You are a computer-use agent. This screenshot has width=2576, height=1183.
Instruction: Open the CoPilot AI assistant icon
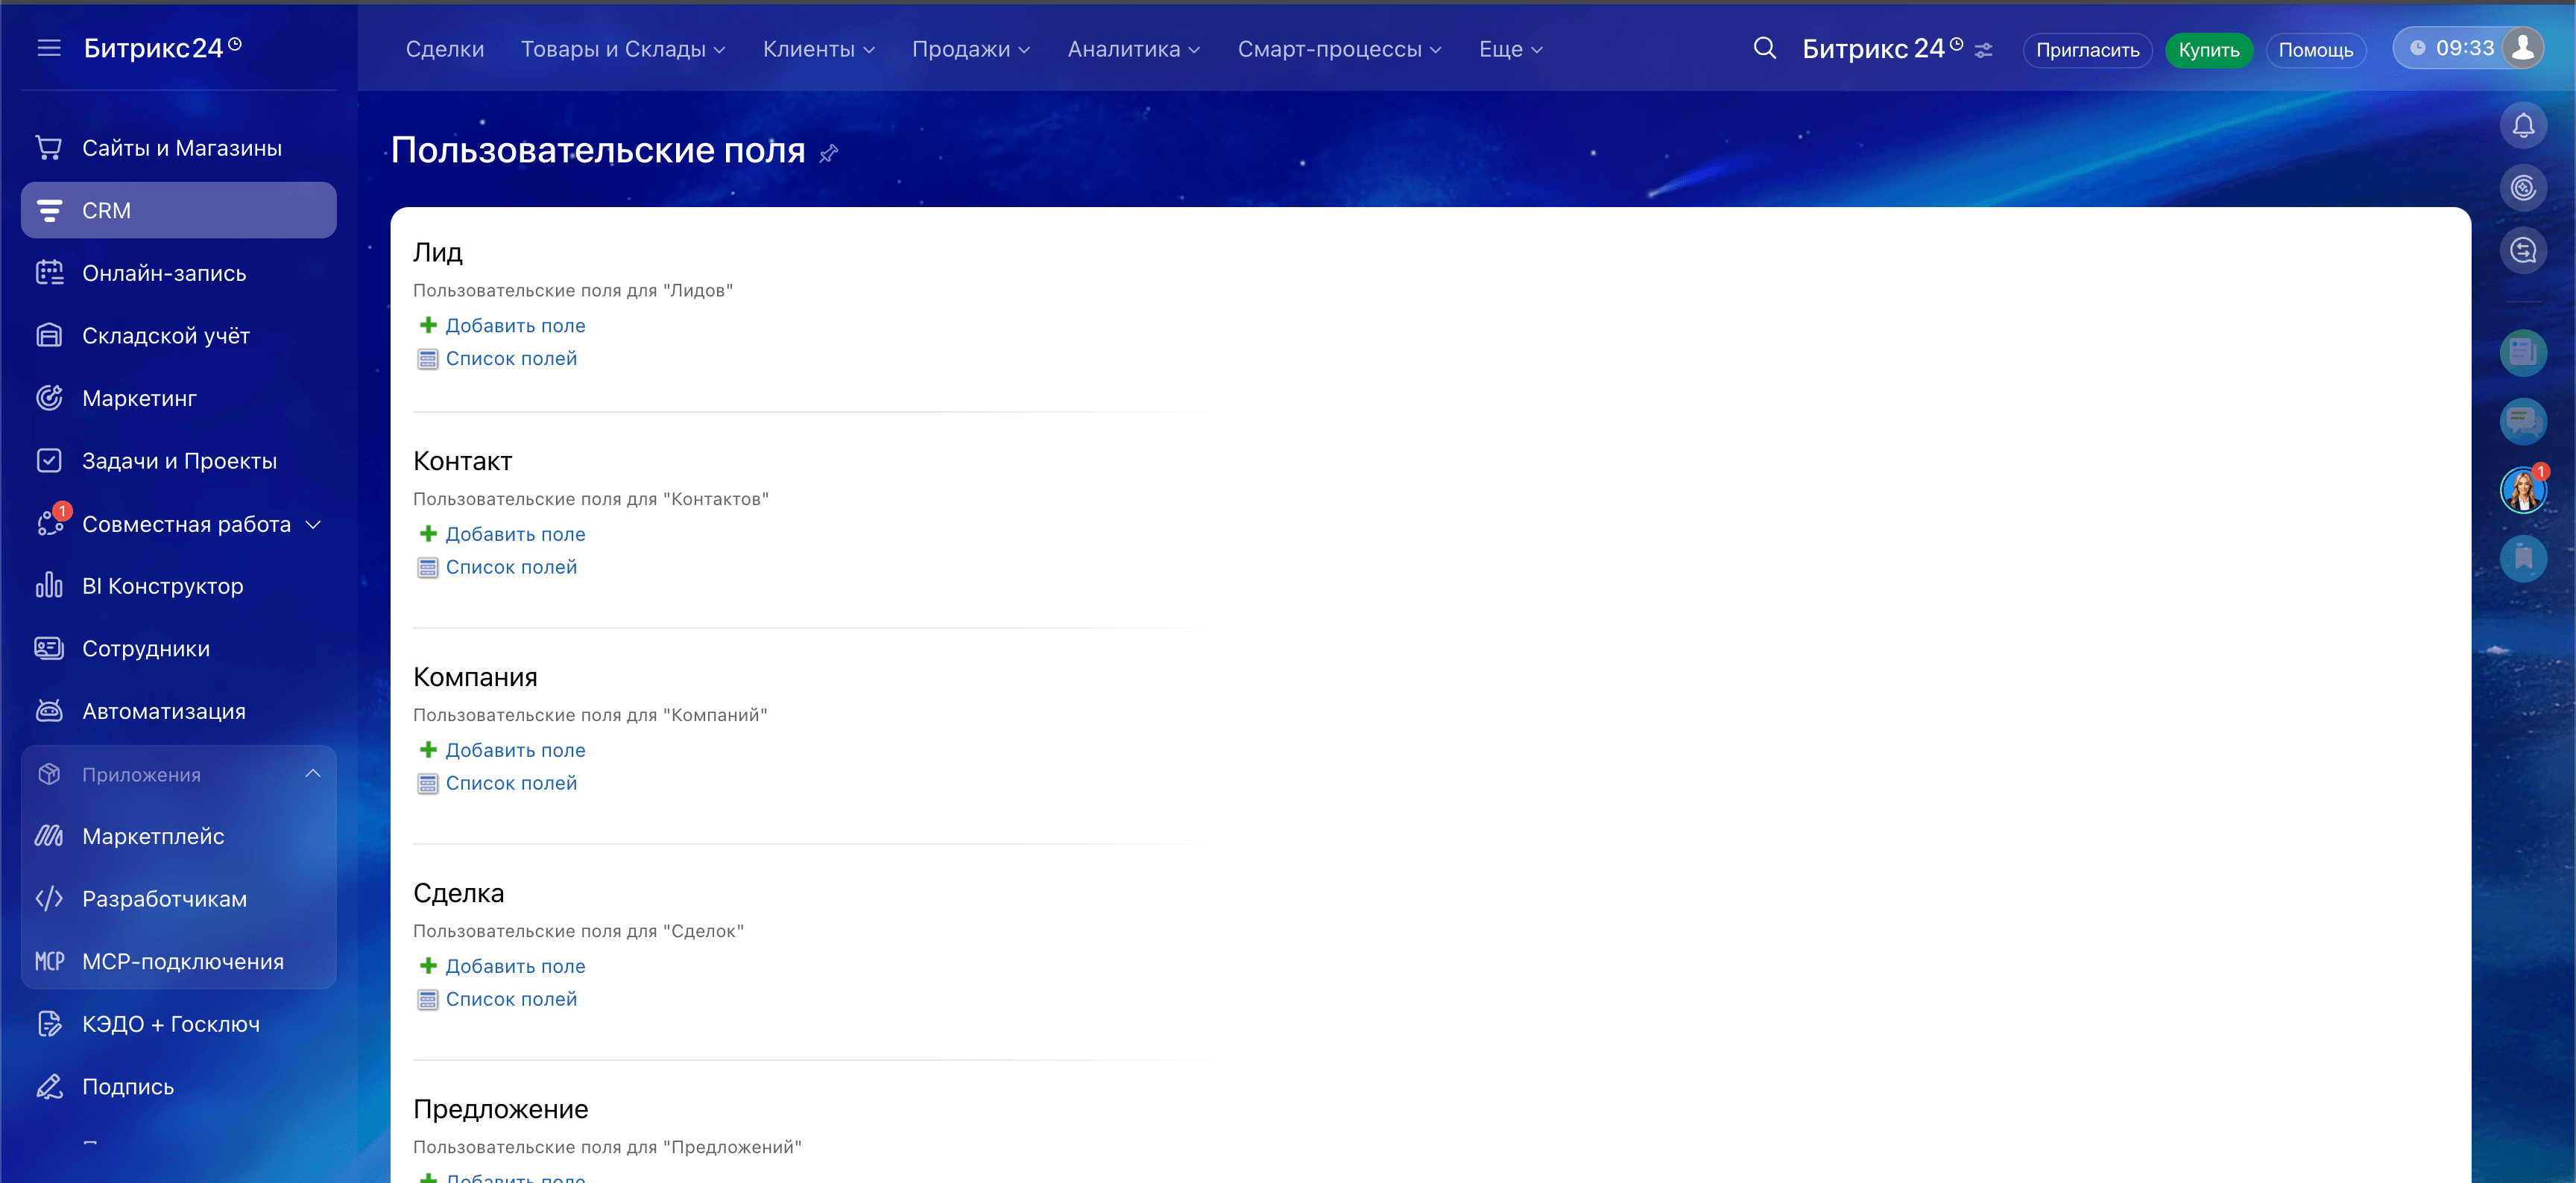coord(2523,187)
